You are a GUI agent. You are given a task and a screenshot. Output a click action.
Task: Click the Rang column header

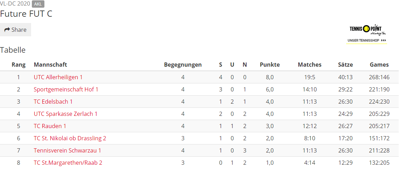(x=19, y=65)
